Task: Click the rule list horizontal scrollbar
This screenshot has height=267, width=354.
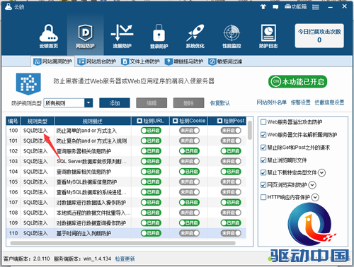Action: [x=122, y=243]
